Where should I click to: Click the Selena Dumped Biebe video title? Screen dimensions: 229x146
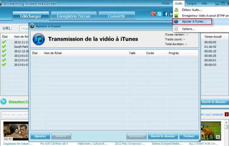[x=167, y=144]
